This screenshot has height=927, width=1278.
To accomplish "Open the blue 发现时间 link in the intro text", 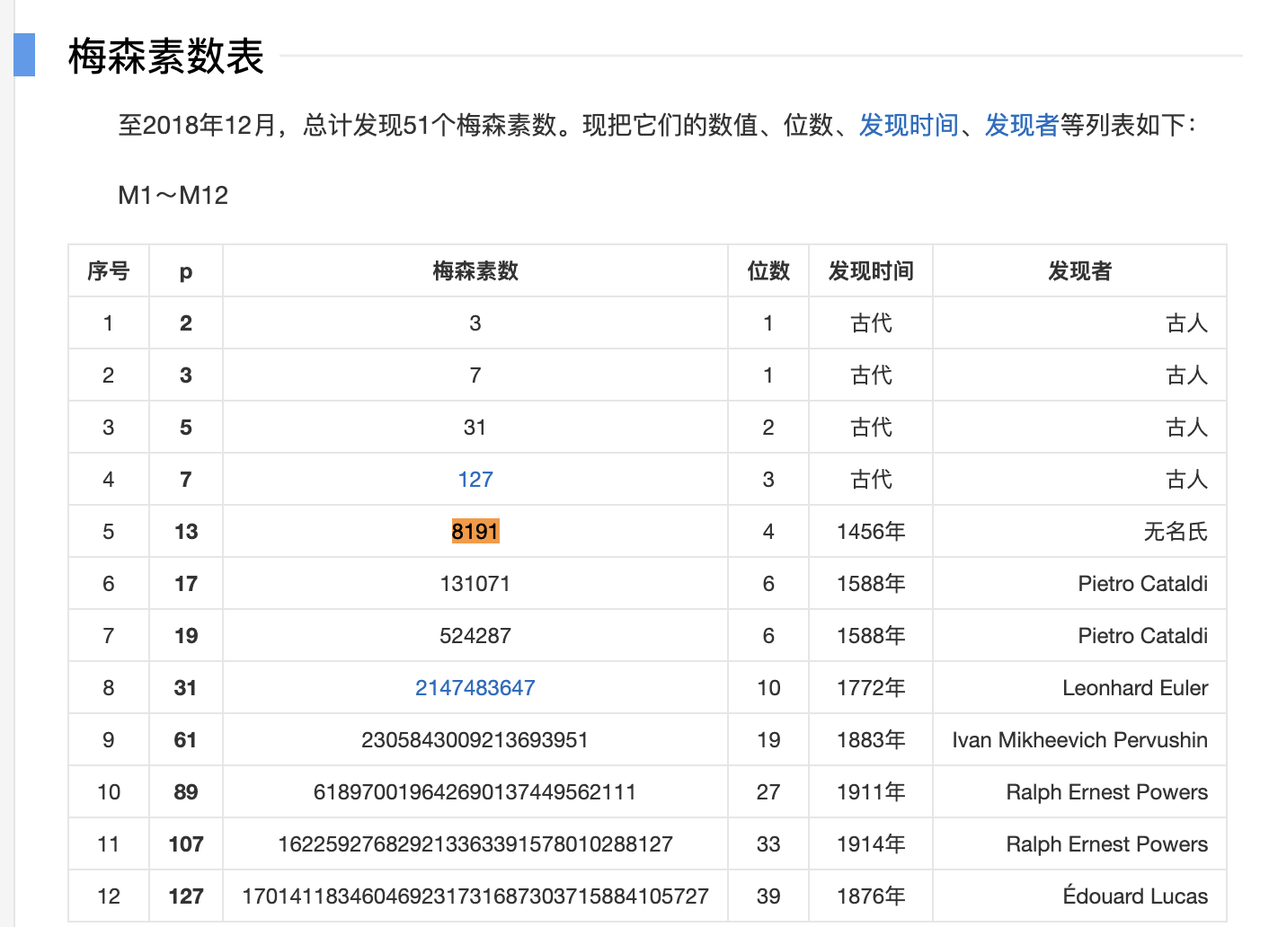I will (x=909, y=125).
